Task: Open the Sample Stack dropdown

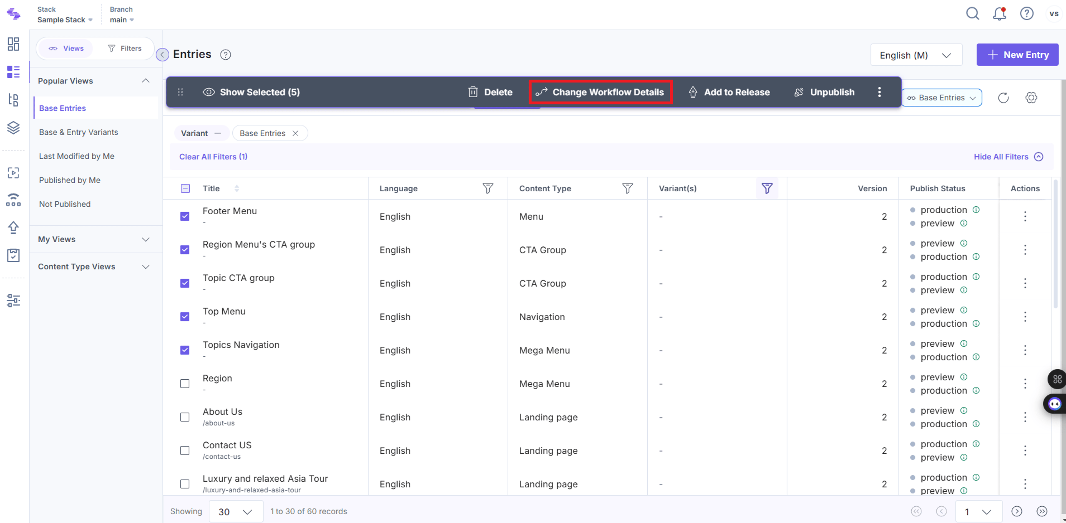Action: tap(65, 20)
